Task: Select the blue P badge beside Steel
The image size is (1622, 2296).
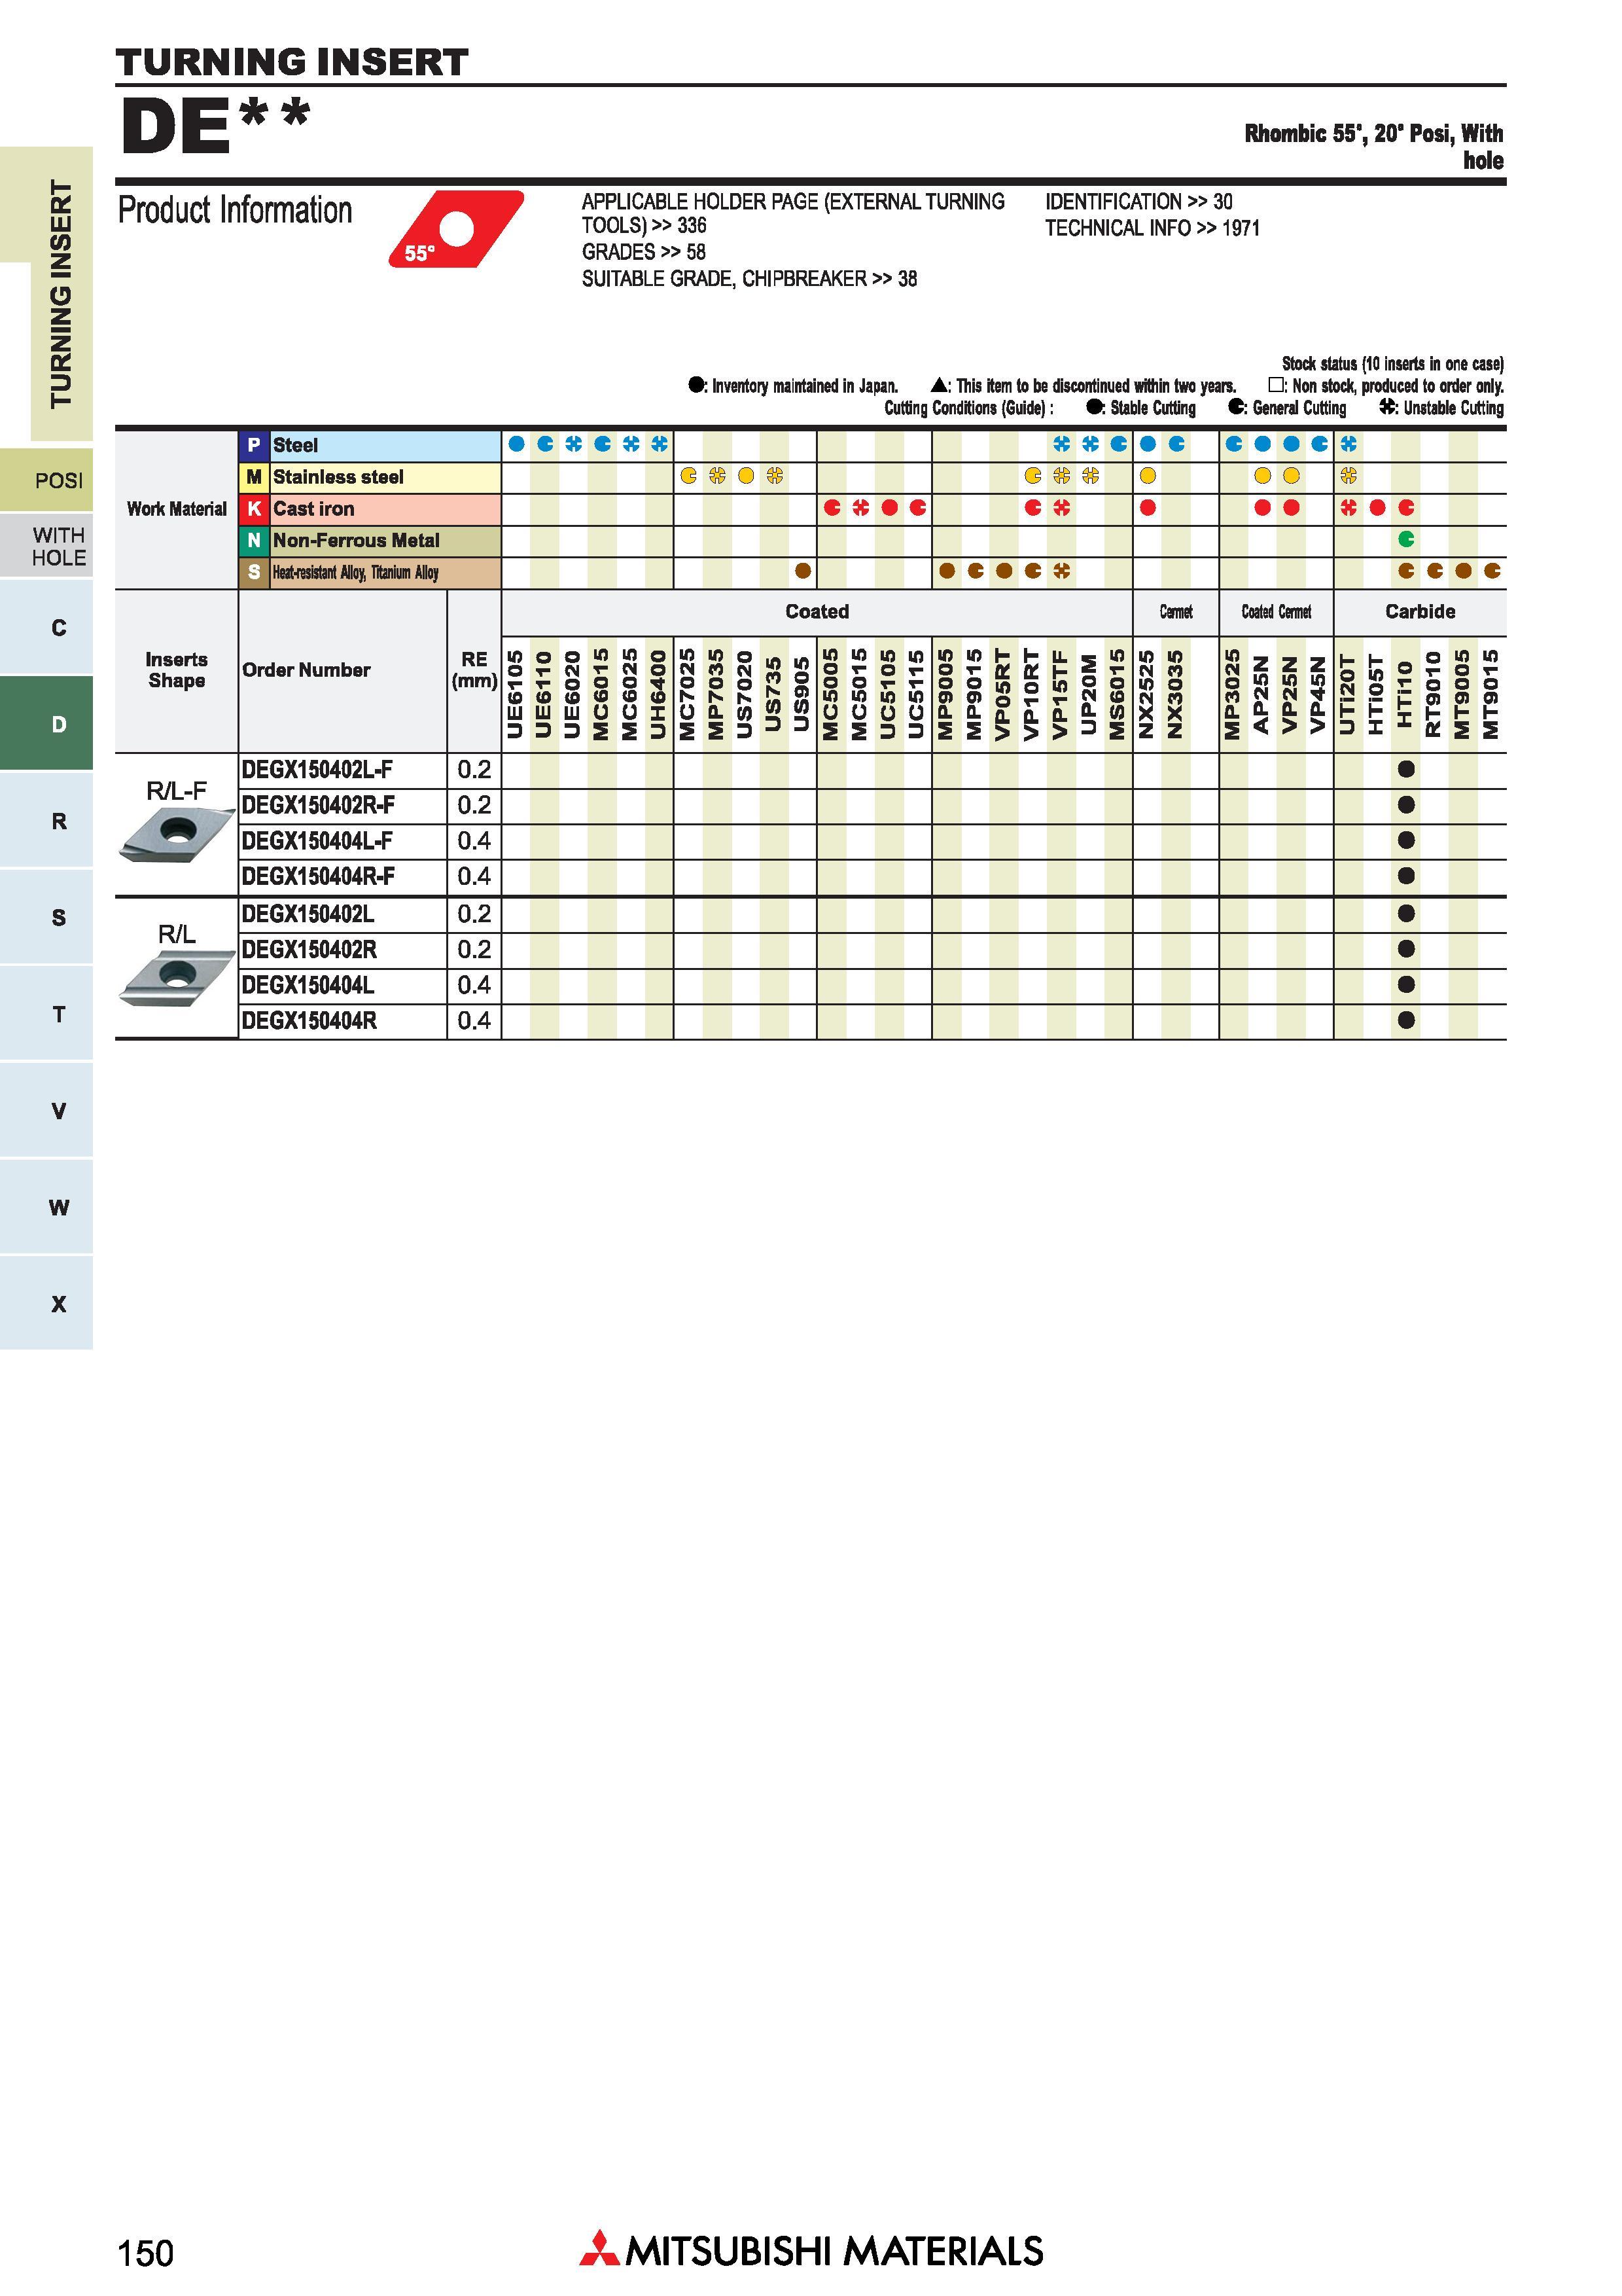Action: [254, 445]
